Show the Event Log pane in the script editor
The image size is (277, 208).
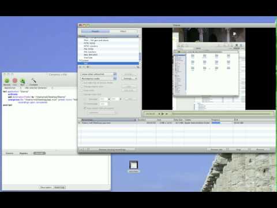click(x=59, y=187)
